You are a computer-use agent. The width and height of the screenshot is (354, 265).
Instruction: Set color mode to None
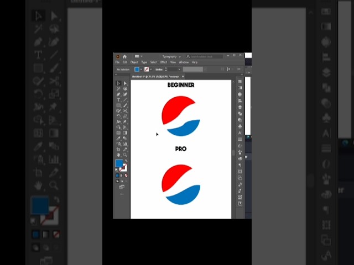(126, 176)
